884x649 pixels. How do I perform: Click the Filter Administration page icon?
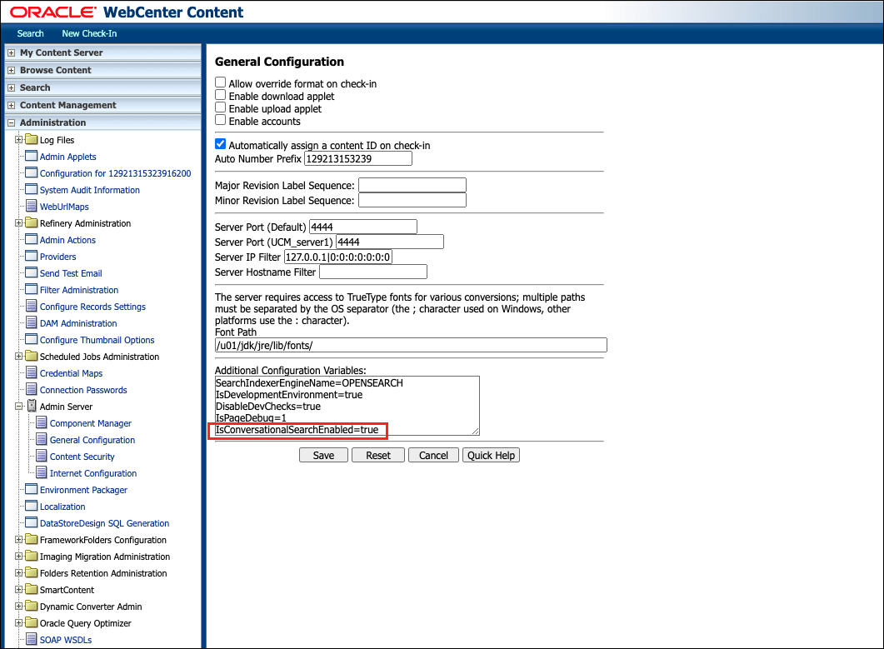click(x=31, y=289)
